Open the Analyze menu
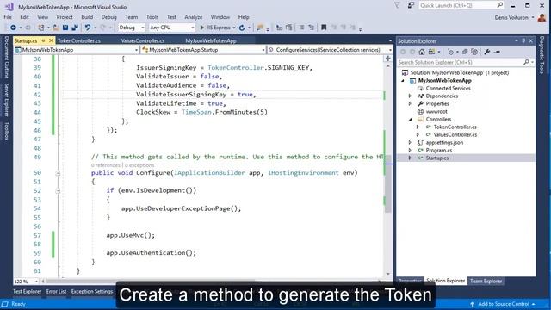This screenshot has width=551, height=310. tap(193, 17)
